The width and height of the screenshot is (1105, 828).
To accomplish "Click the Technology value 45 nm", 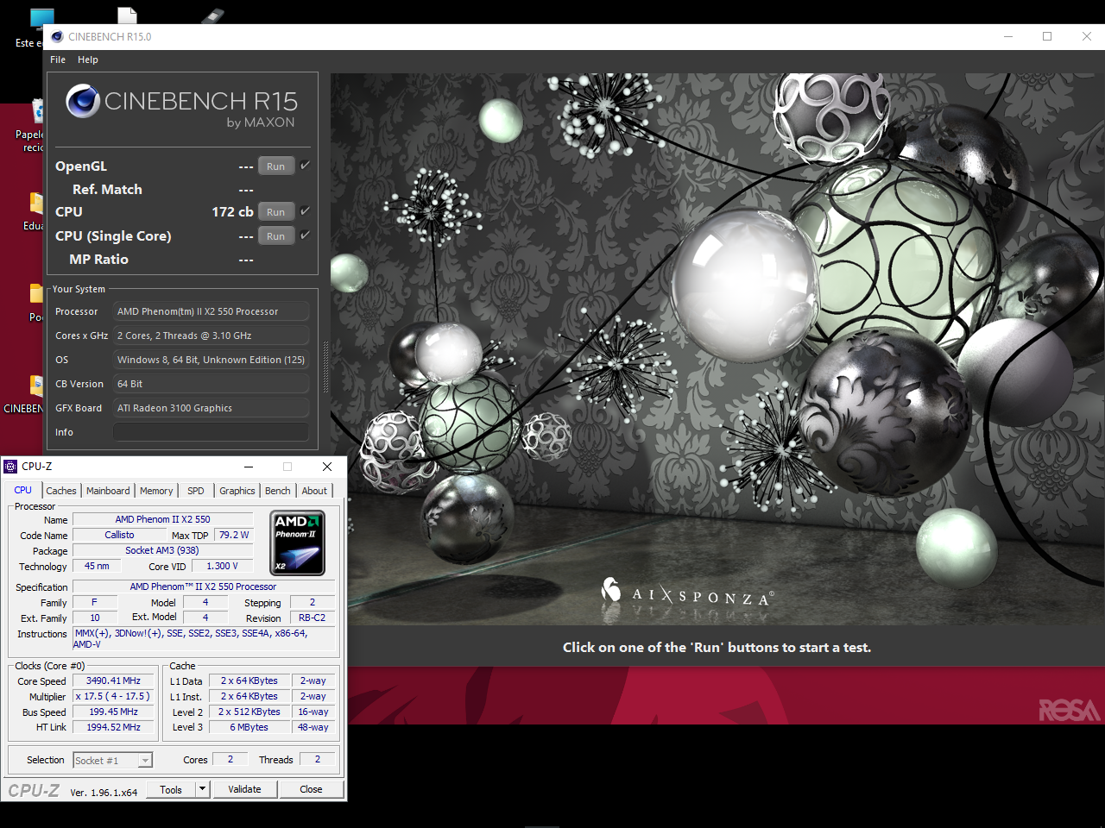I will [97, 566].
